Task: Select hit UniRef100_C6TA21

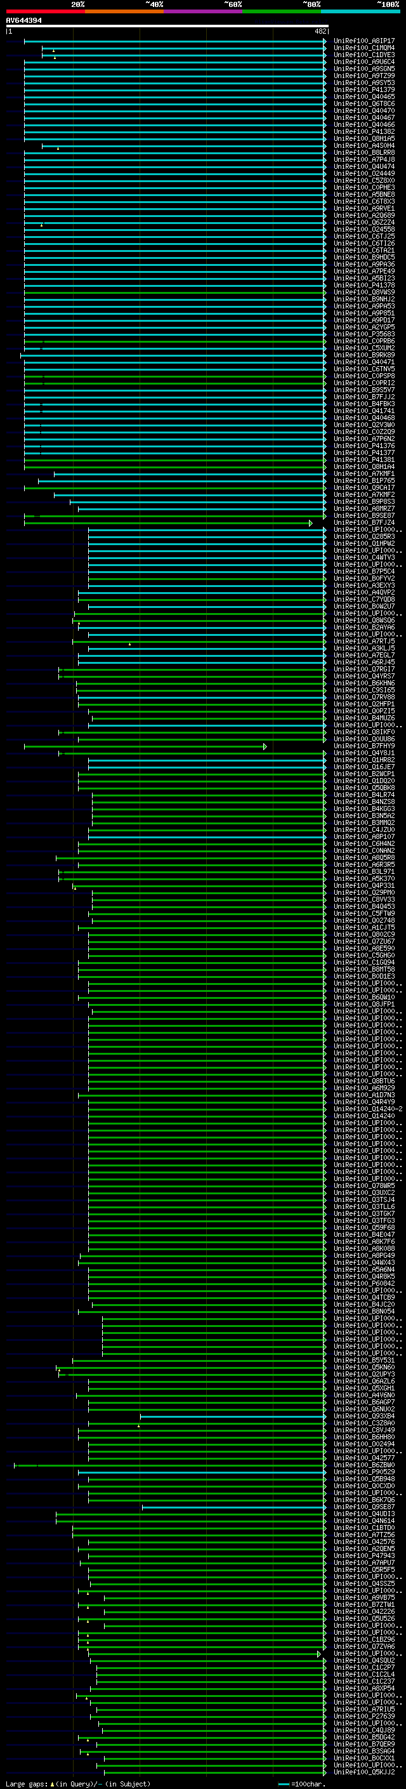Action: click(x=363, y=250)
